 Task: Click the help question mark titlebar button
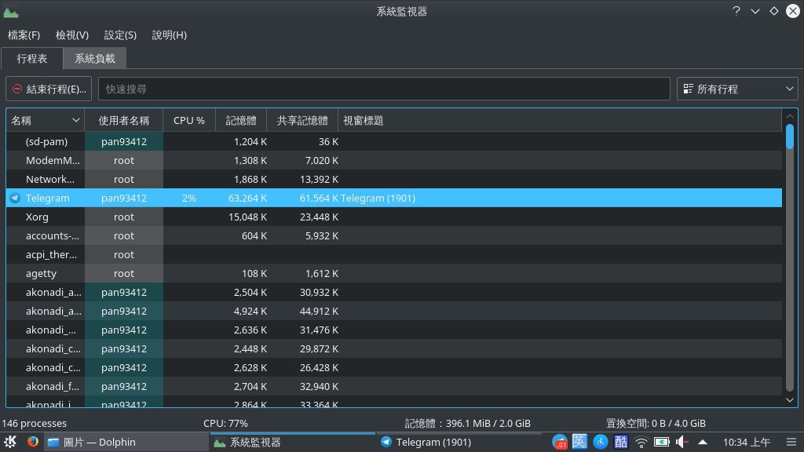(736, 11)
